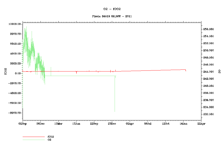Select the −8000.00 left axis tick label
The width and height of the screenshot is (224, 158).
(14, 113)
